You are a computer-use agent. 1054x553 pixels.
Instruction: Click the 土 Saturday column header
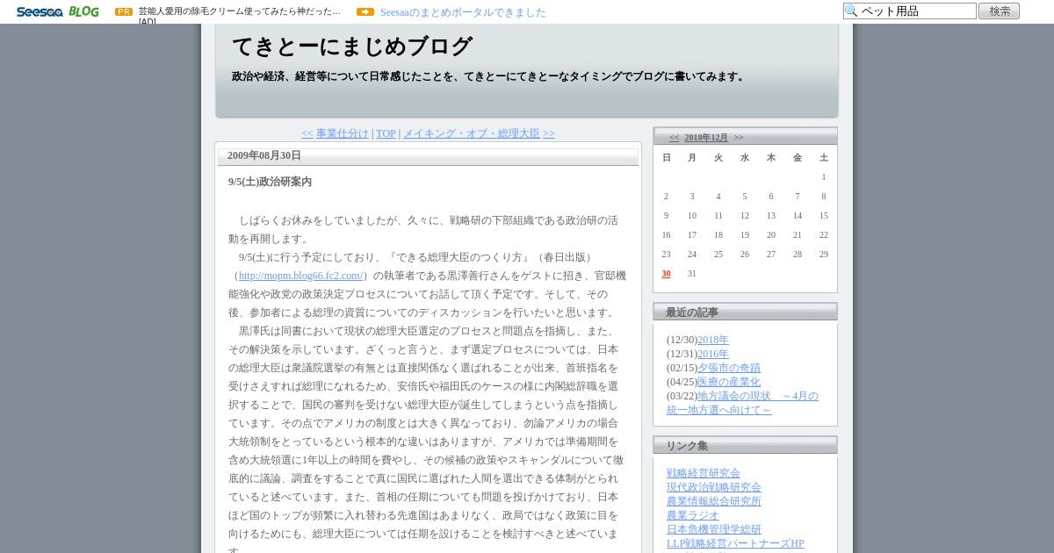tap(824, 158)
